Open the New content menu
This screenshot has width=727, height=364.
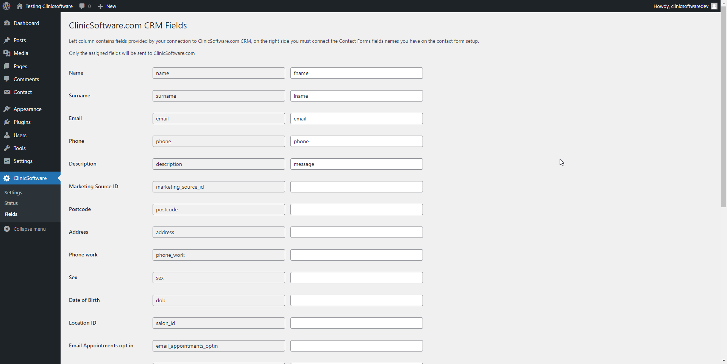click(x=107, y=6)
